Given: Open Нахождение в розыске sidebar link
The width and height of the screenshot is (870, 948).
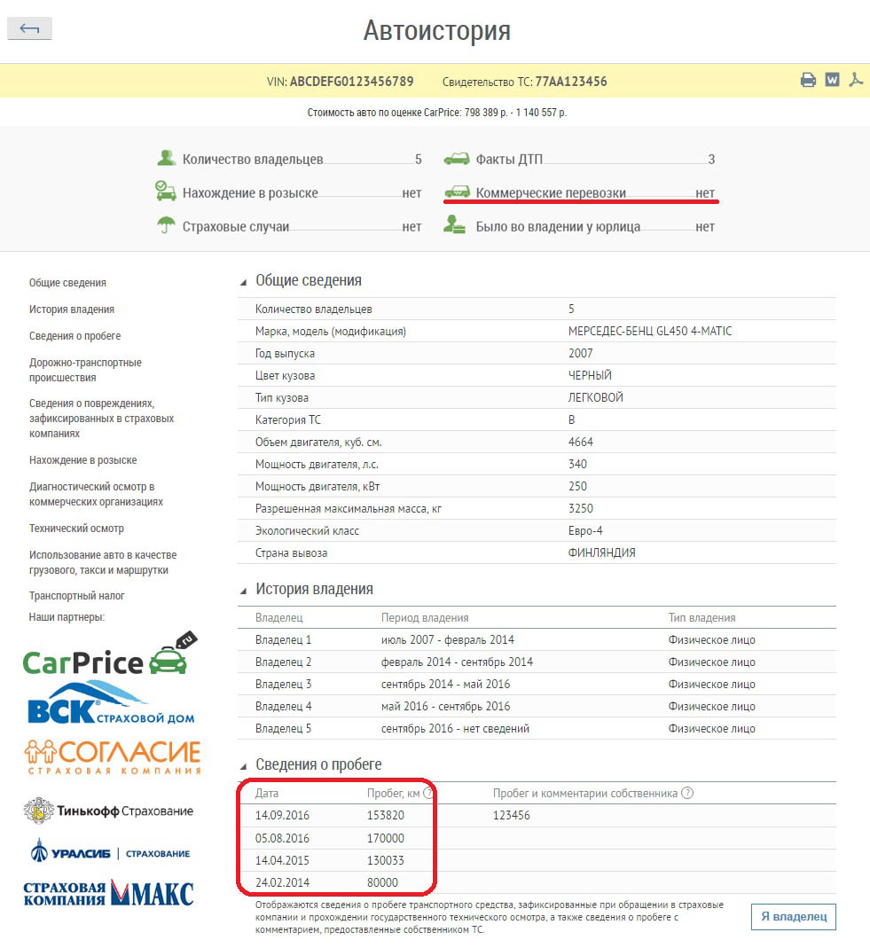Looking at the screenshot, I should [83, 460].
